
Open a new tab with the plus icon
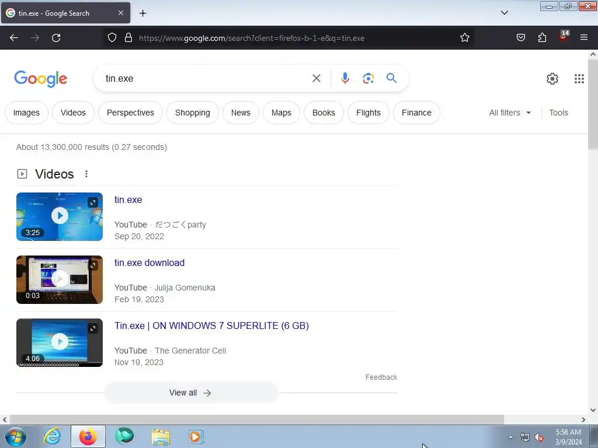coord(142,13)
